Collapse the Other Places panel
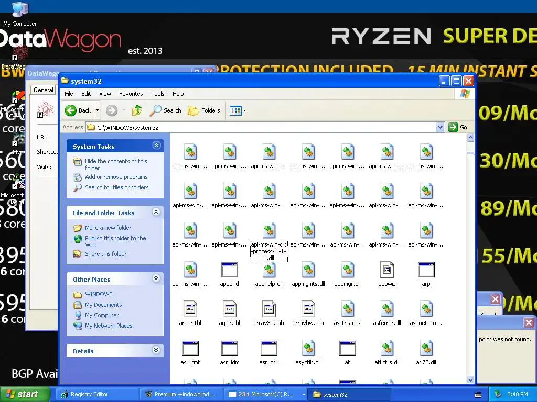 pos(156,278)
